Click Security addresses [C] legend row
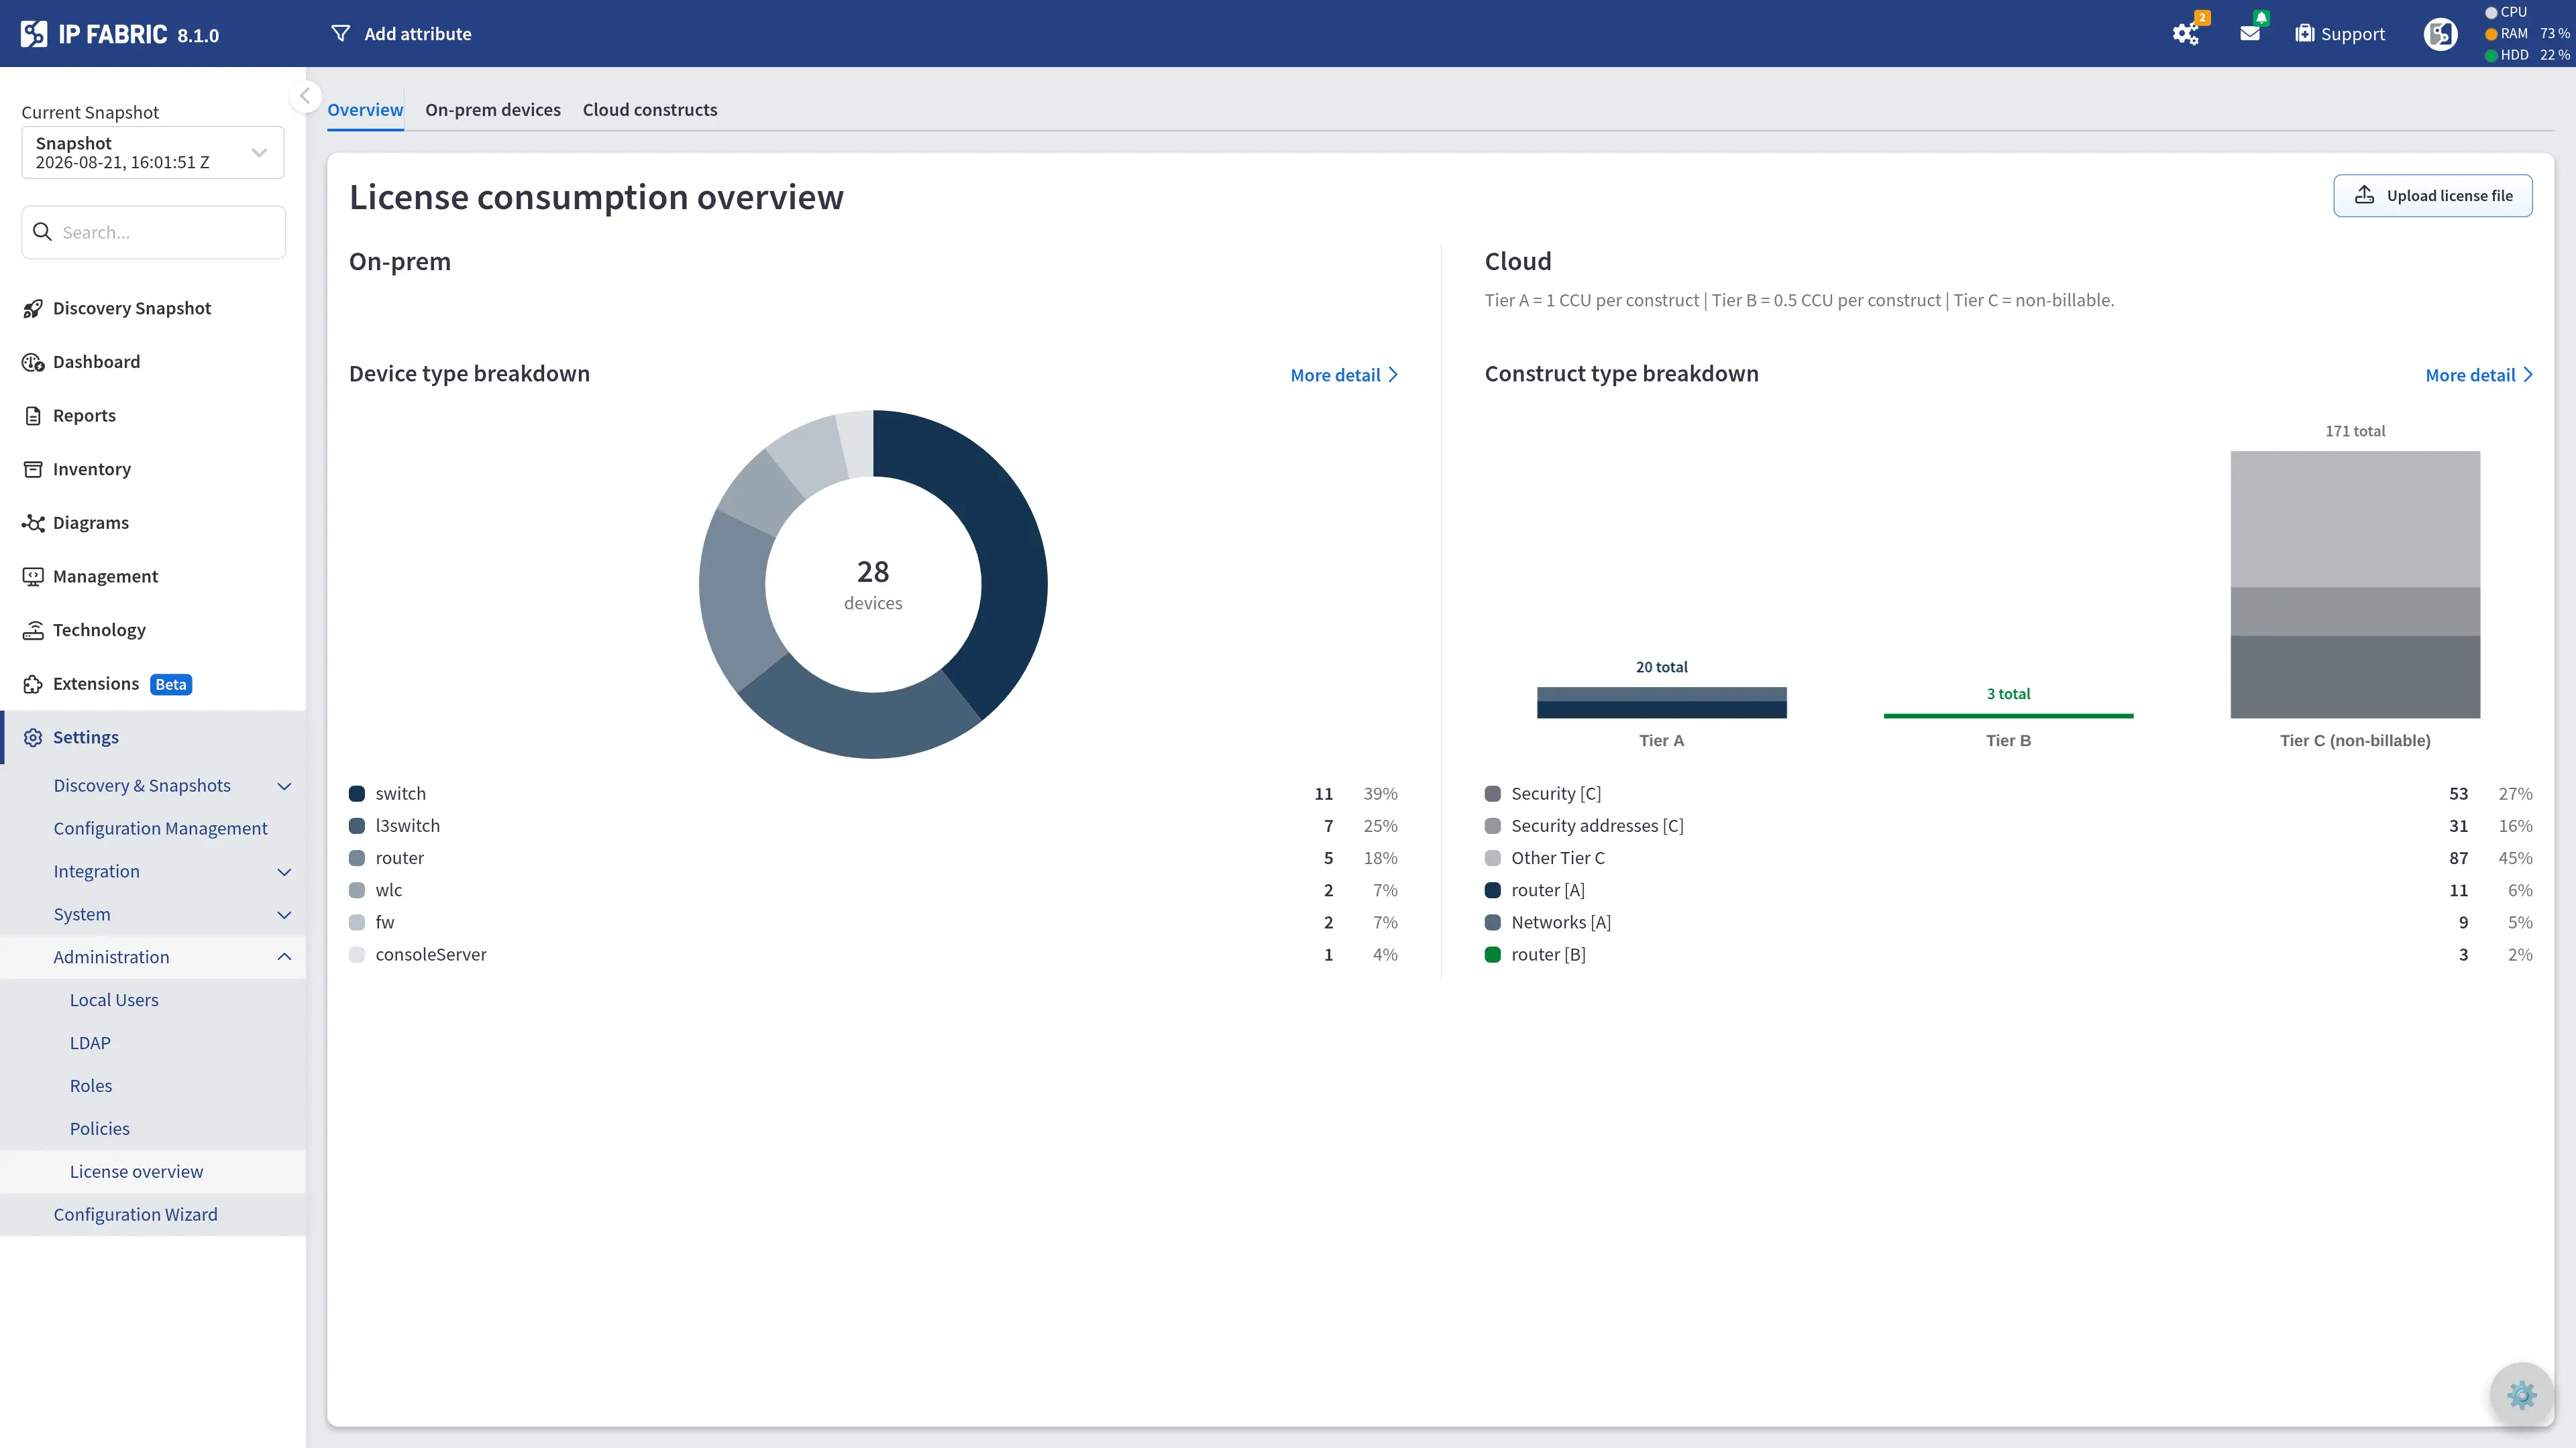 tap(2009, 827)
